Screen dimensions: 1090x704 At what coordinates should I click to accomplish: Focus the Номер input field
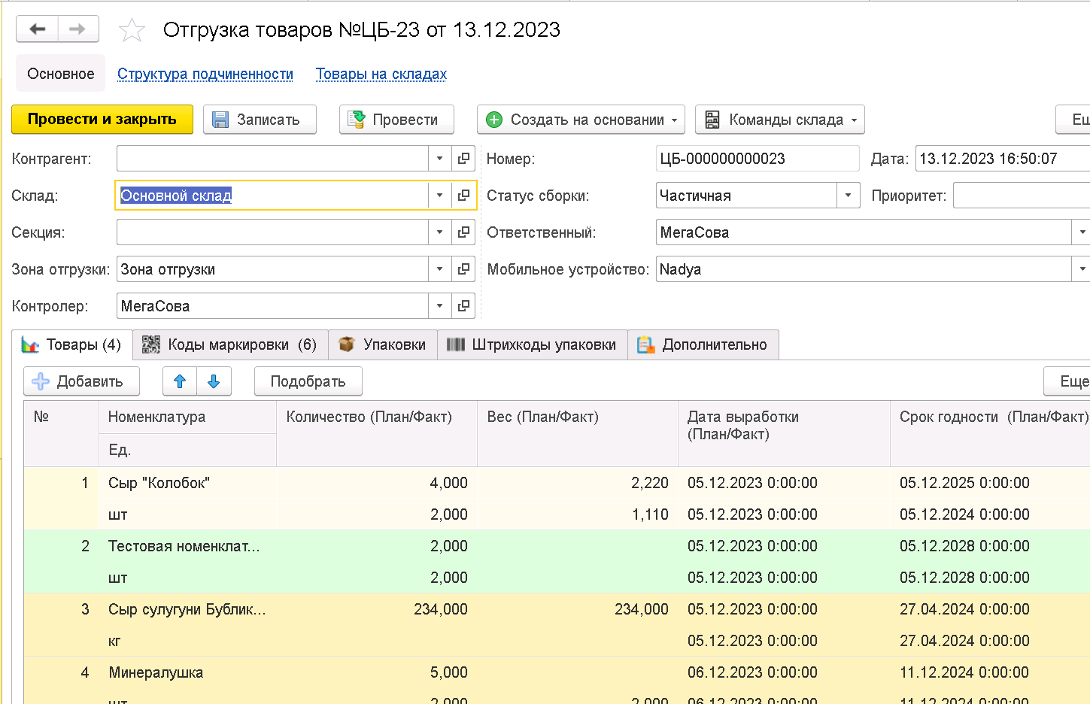click(758, 159)
